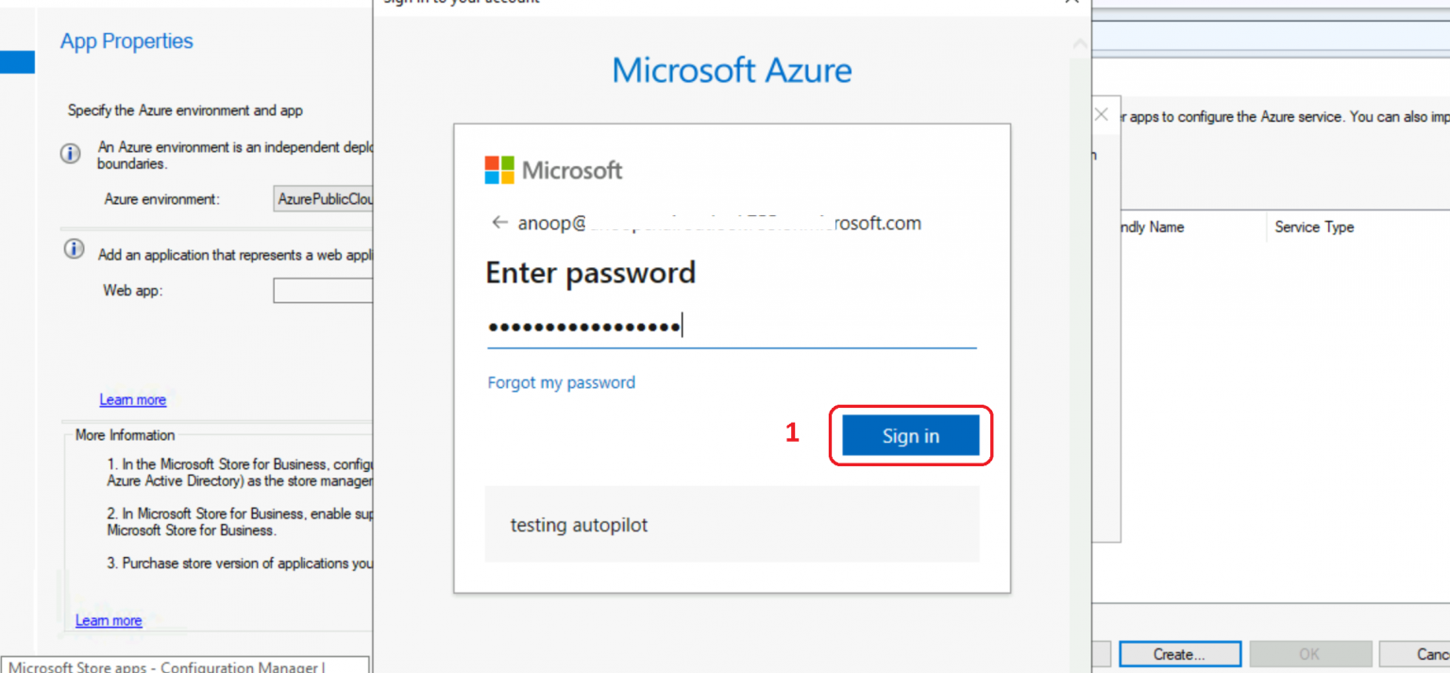This screenshot has height=673, width=1450.
Task: Click Learn more inside the More Information box
Action: 108,620
